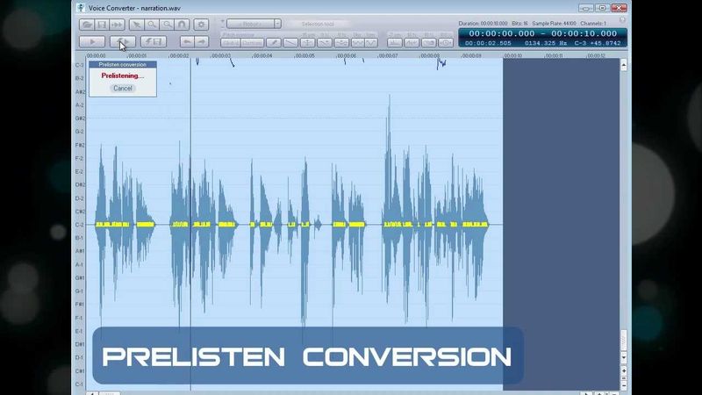
Task: Click the help question mark icon
Action: (622, 20)
